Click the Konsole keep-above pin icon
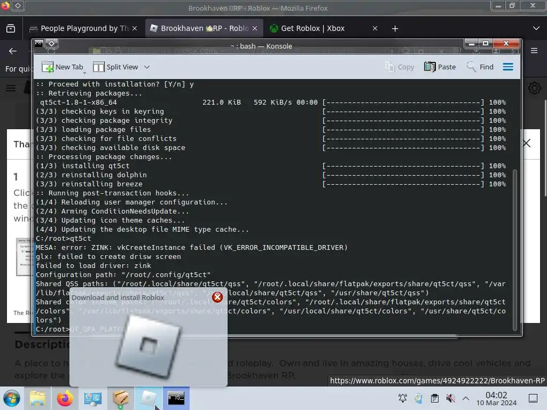 click(x=52, y=43)
